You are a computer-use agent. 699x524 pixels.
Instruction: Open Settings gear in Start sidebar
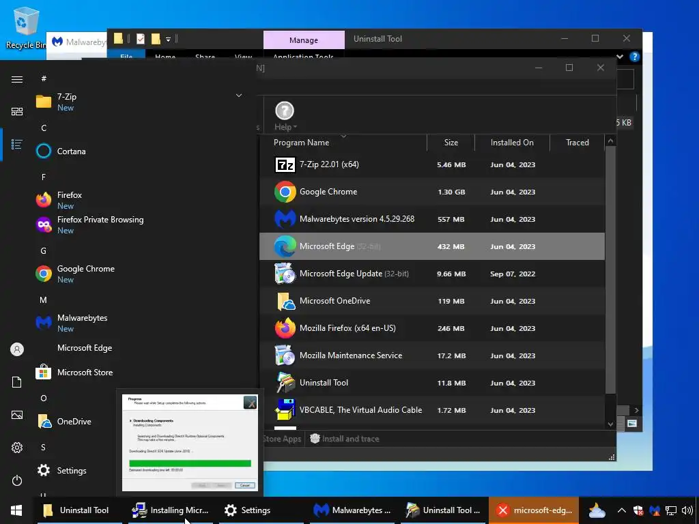pyautogui.click(x=17, y=448)
